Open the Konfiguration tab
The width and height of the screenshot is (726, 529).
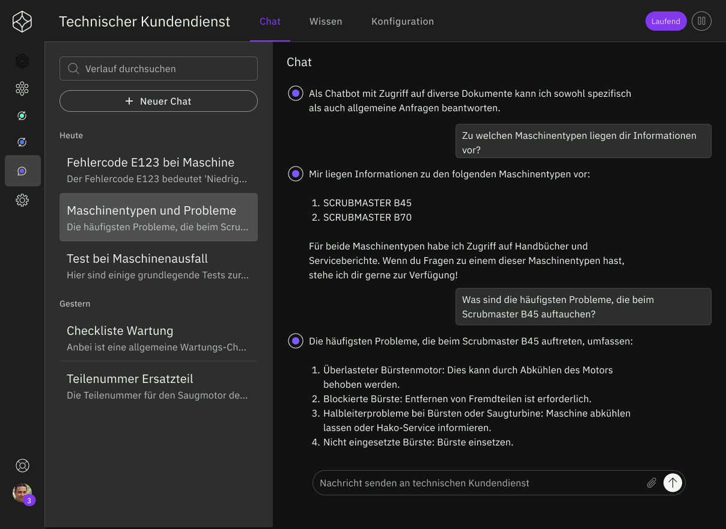pos(403,21)
